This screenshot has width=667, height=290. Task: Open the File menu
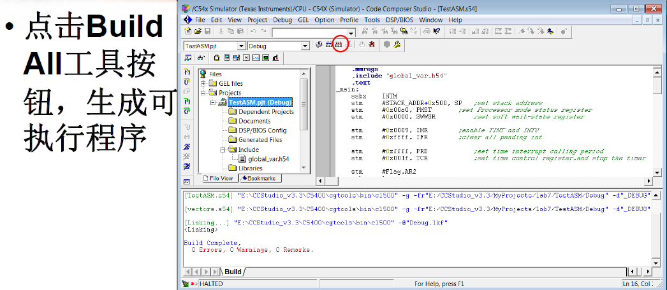pos(200,20)
